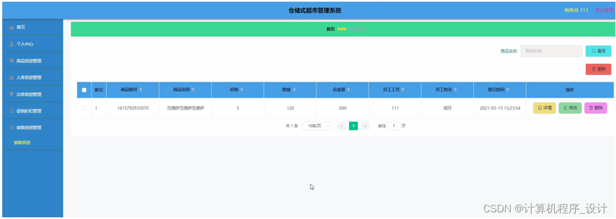Viewport: 616px width, 219px height.
Task: Open the 促销折扣管理 sidebar menu
Action: pyautogui.click(x=32, y=111)
